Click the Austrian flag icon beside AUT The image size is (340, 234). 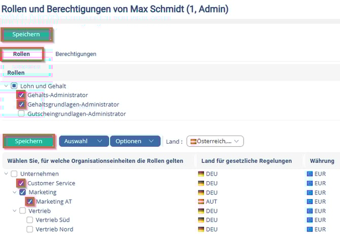tap(201, 202)
